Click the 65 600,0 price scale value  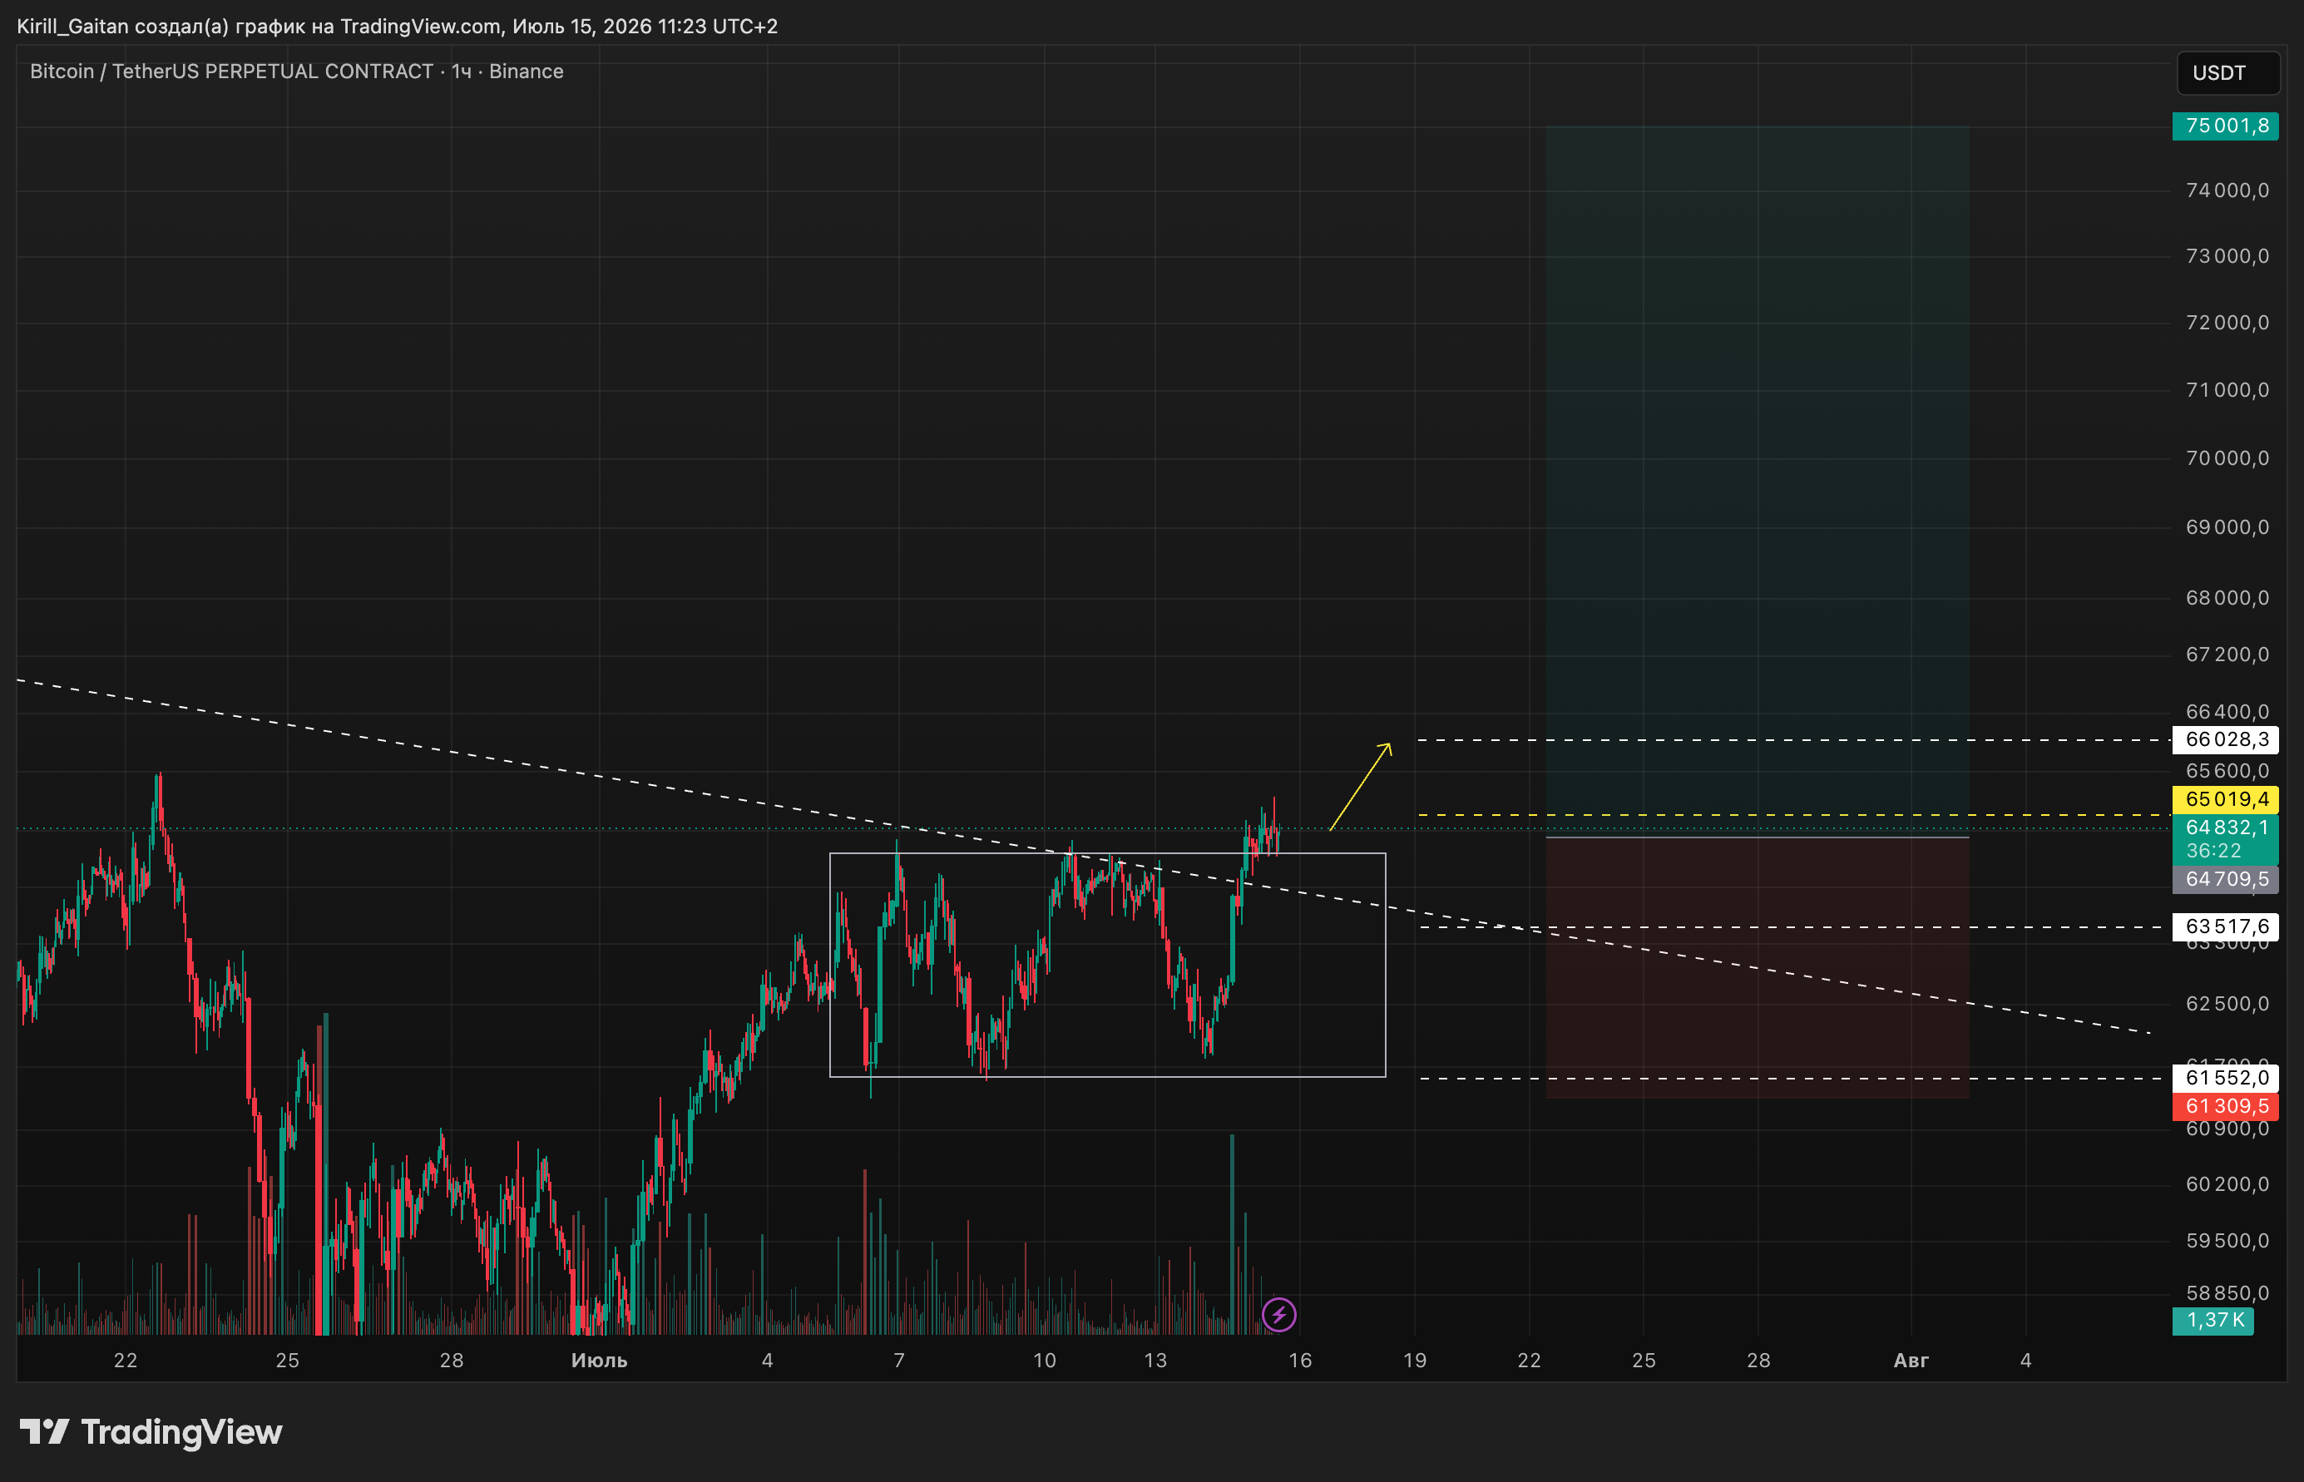pyautogui.click(x=2227, y=771)
